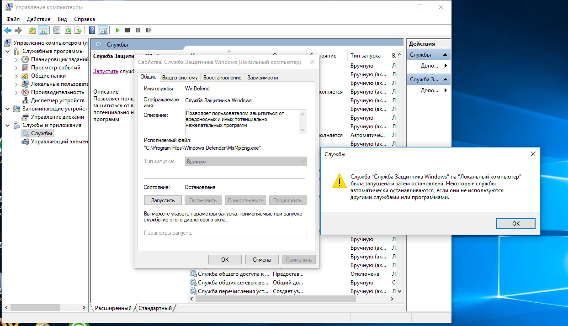Click the green Start Service toolbar icon
Screen dimensions: 568x326
pos(117,30)
